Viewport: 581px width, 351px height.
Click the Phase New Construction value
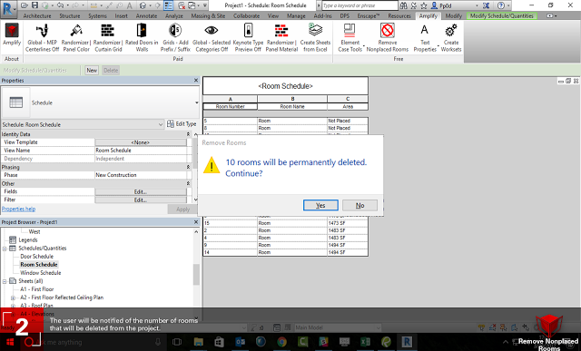pos(141,175)
